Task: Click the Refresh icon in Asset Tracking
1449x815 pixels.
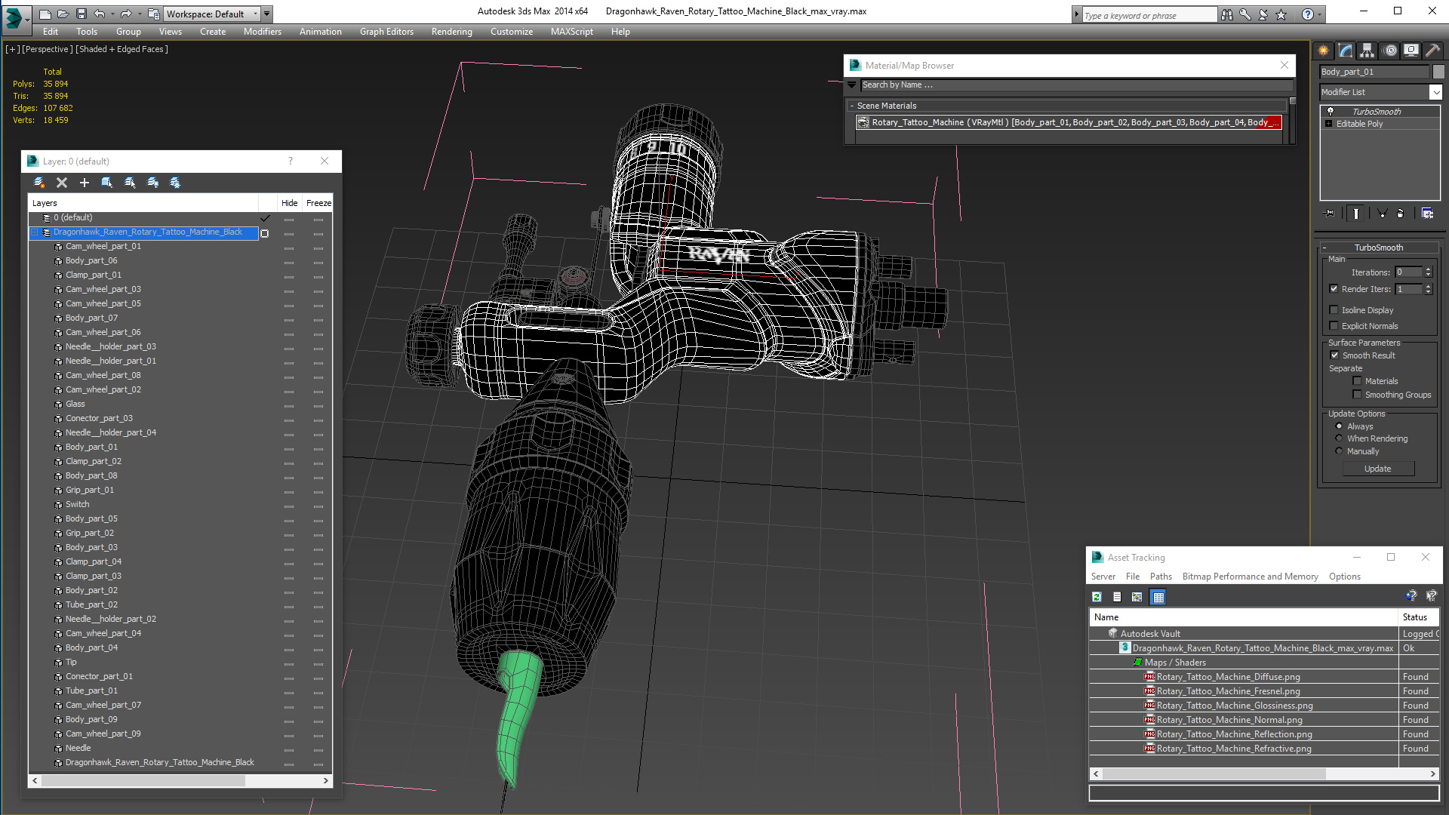Action: point(1097,597)
